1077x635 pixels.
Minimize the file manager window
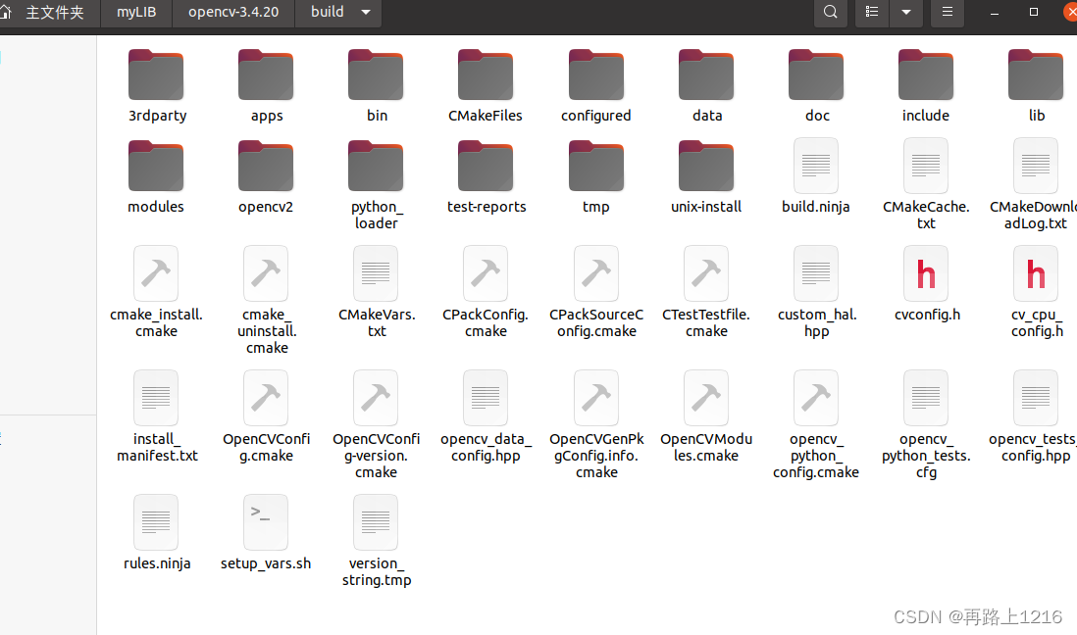994,13
